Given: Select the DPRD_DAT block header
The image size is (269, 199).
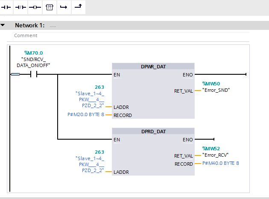Looking at the screenshot, I should coord(153,132).
